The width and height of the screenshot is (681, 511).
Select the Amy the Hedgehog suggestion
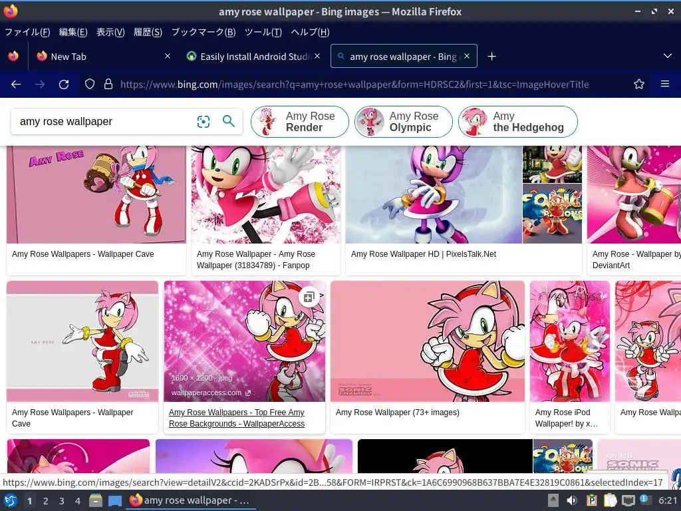pyautogui.click(x=517, y=122)
